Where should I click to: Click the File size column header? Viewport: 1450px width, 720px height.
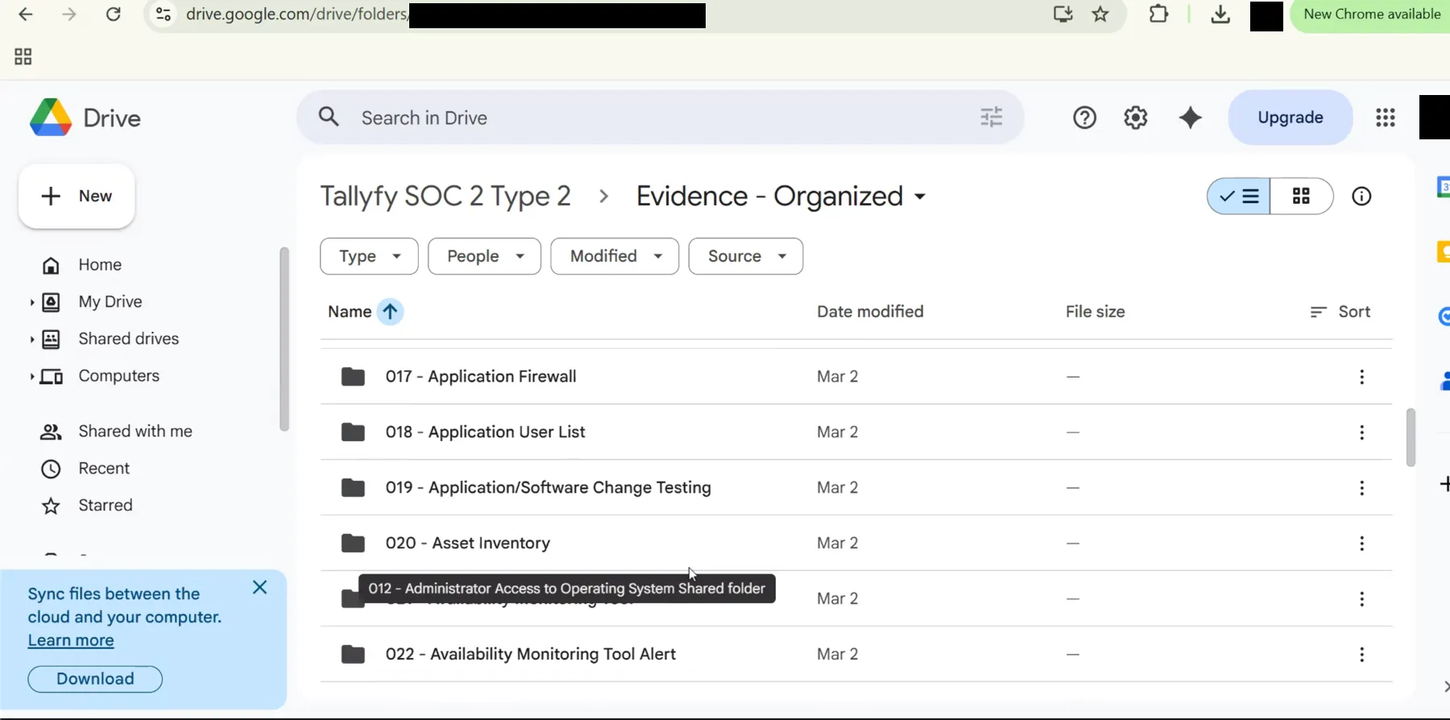[x=1095, y=312]
